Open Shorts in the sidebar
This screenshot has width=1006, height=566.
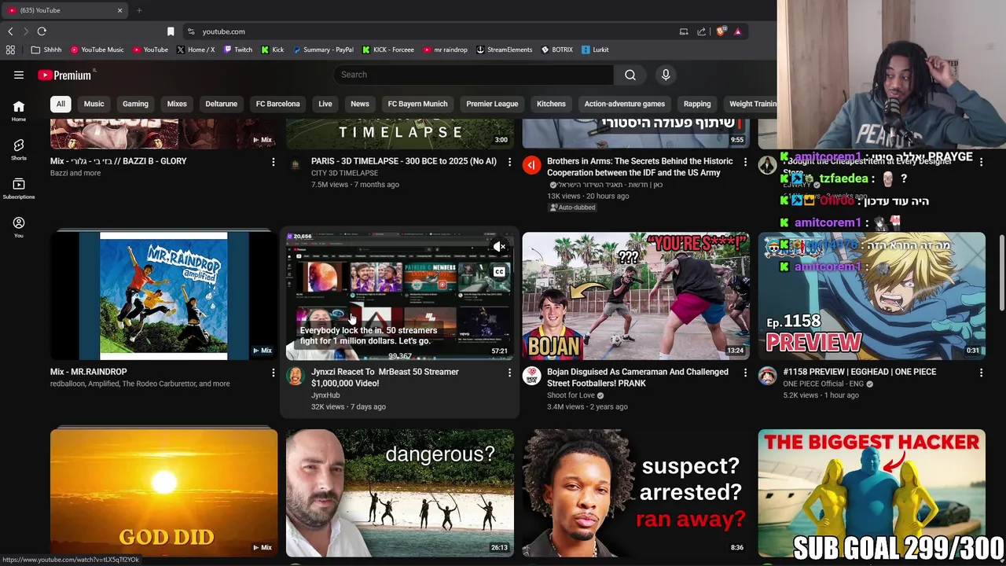19,149
